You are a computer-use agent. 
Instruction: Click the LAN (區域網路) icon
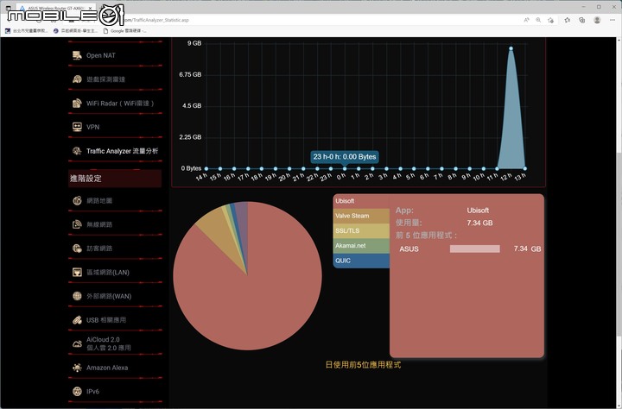coord(77,273)
